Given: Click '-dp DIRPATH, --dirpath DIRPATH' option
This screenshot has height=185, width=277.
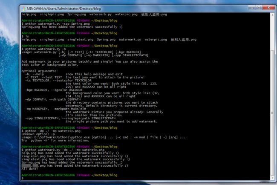Looking at the screenshot, I should [x=53, y=99].
